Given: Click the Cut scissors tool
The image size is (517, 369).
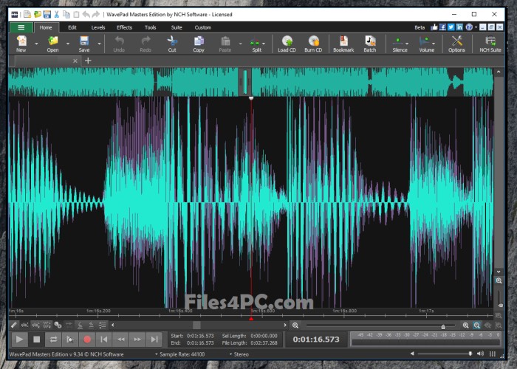Looking at the screenshot, I should pos(172,41).
